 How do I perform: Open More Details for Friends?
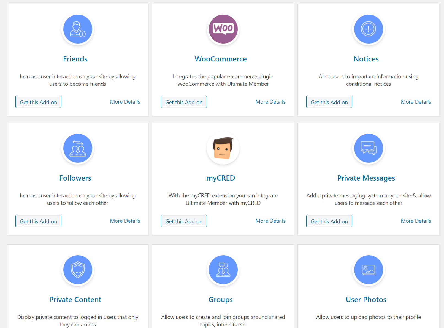[x=125, y=102]
